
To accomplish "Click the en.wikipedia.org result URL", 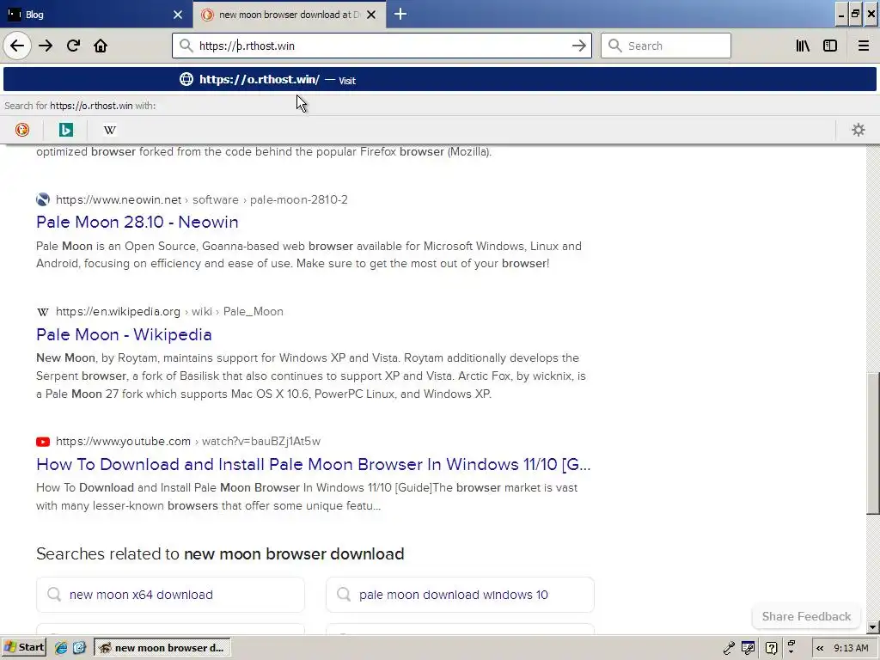I will coord(169,311).
